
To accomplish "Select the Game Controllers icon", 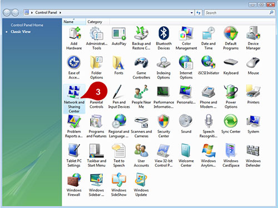I will click(141, 67).
